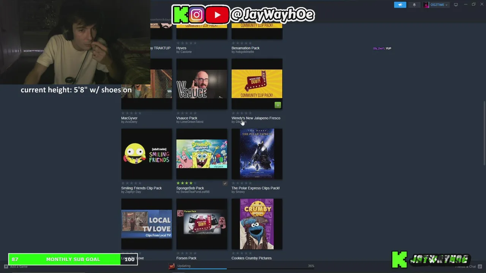Click the updating game icon in downloads bar
486x273 pixels.
[x=172, y=267]
